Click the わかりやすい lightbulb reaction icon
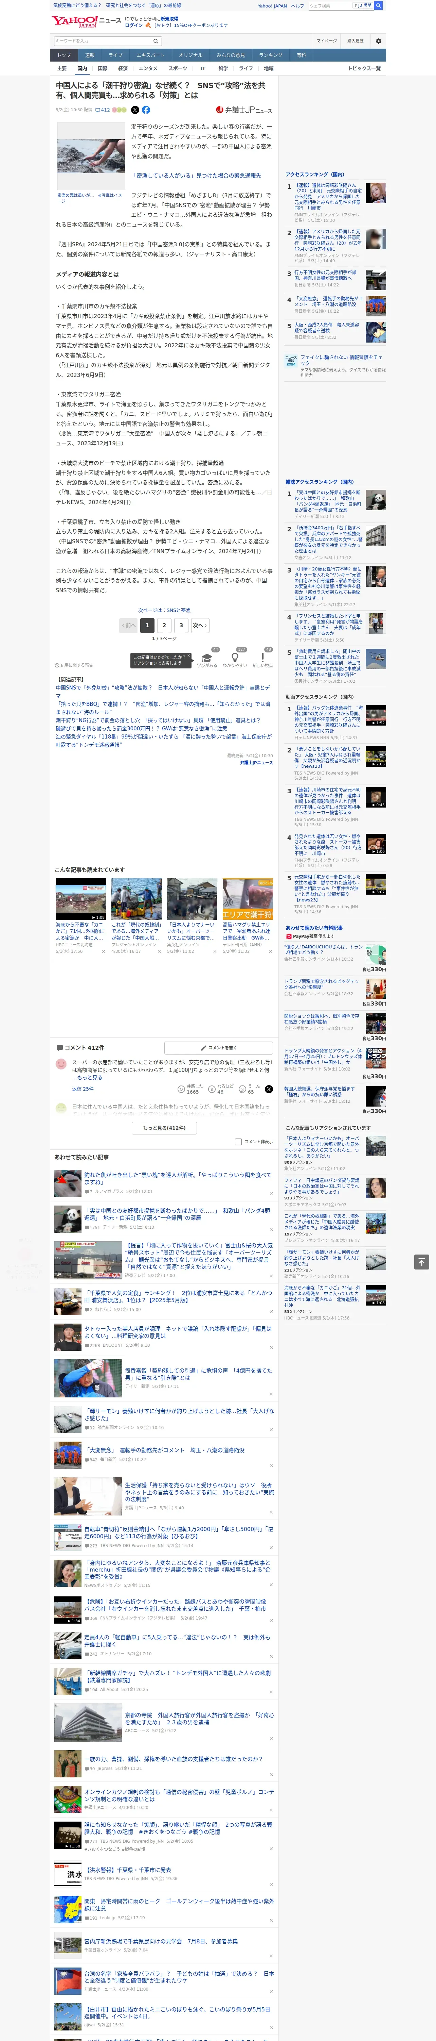The width and height of the screenshot is (436, 2041). pyautogui.click(x=235, y=659)
